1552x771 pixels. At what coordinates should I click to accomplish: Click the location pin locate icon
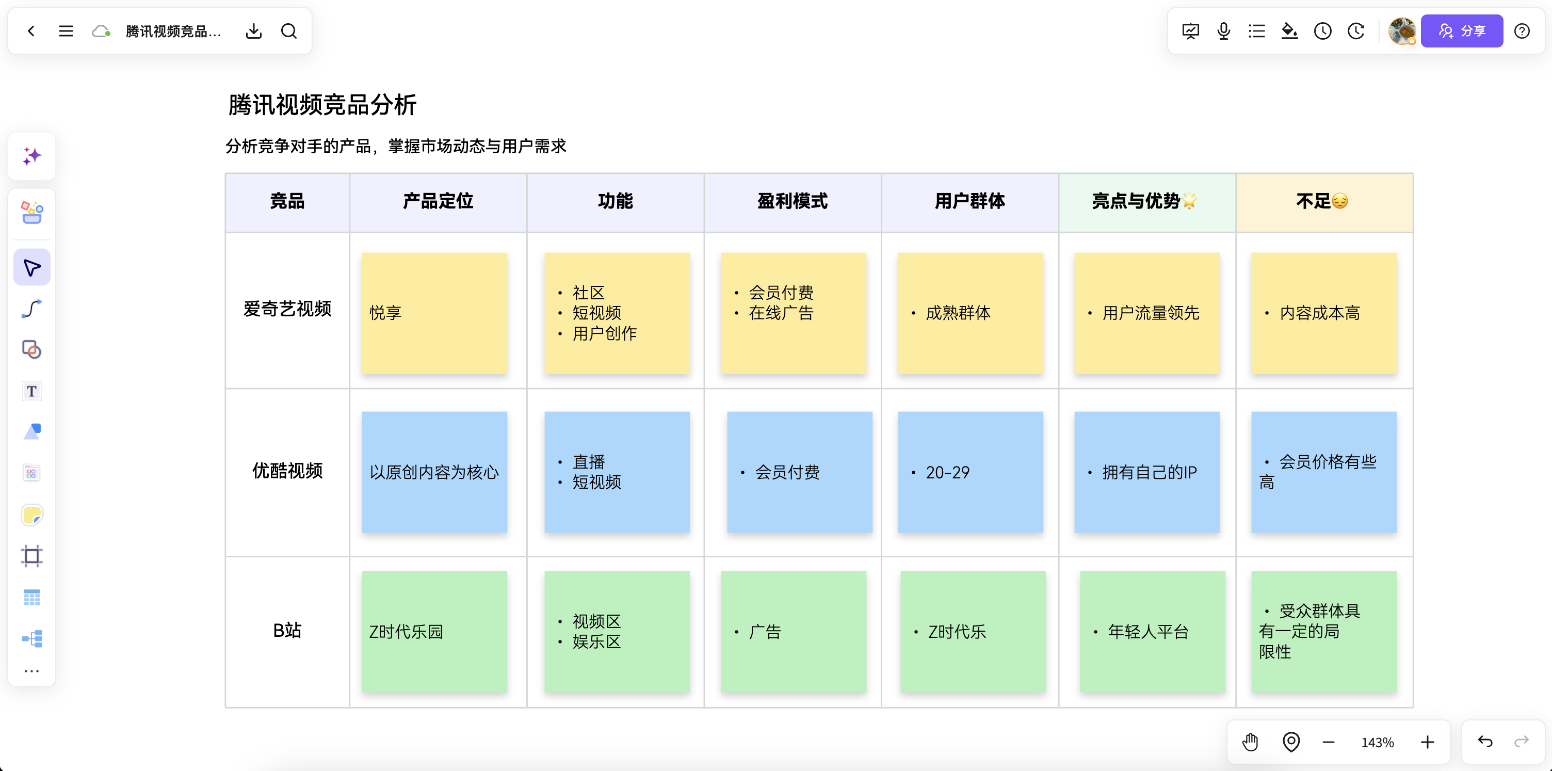coord(1291,742)
